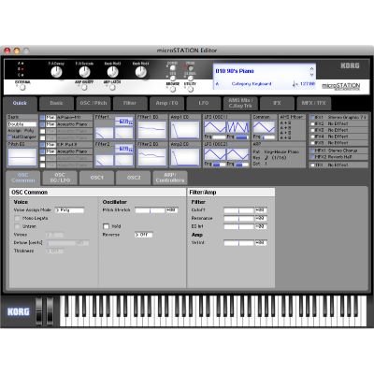The width and height of the screenshot is (374, 374).
Task: Enable the IFX3 checkbox
Action: tap(313, 130)
